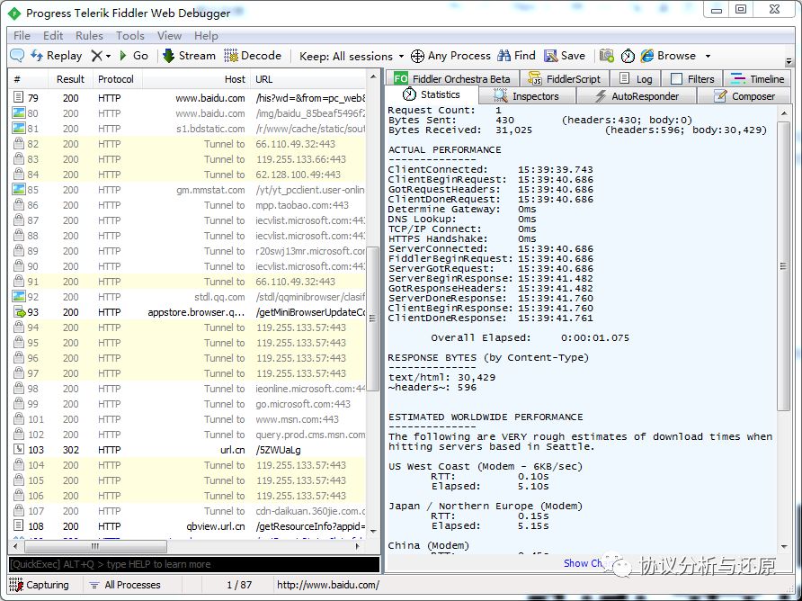Open the Remove sessions dropdown arrow

click(x=109, y=56)
